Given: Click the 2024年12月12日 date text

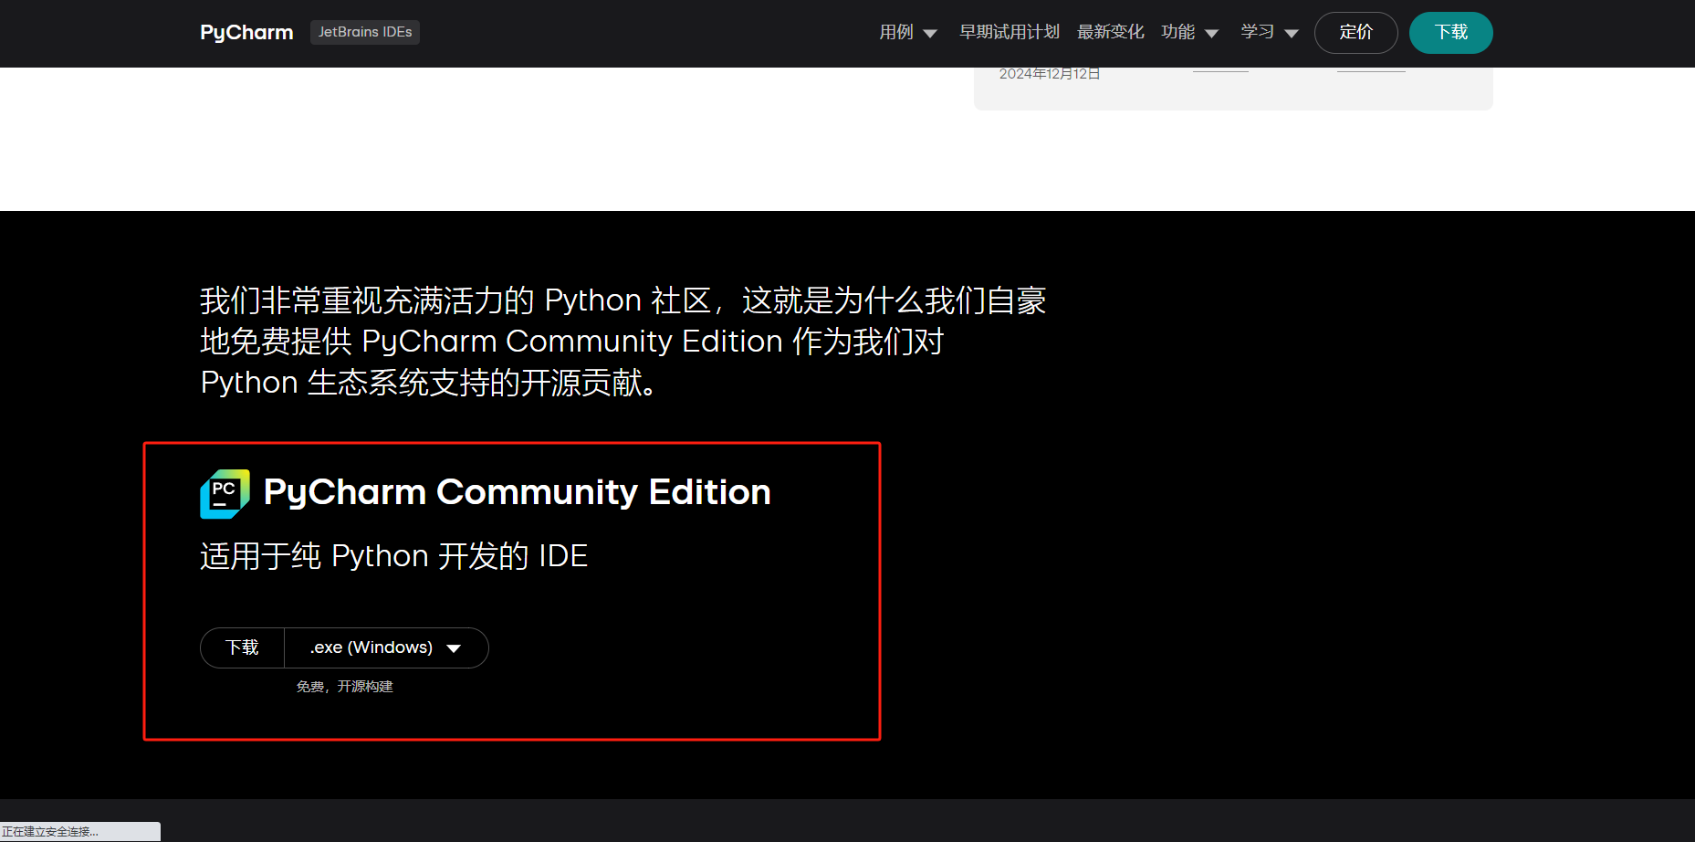Looking at the screenshot, I should click(x=1050, y=74).
